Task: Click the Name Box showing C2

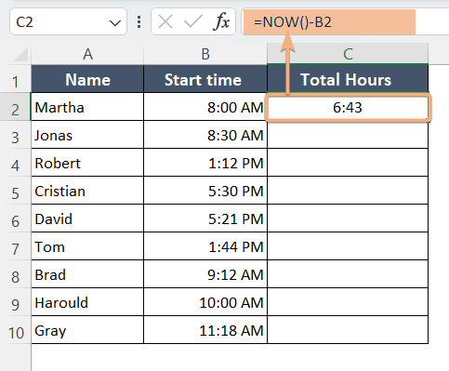Action: [x=68, y=21]
